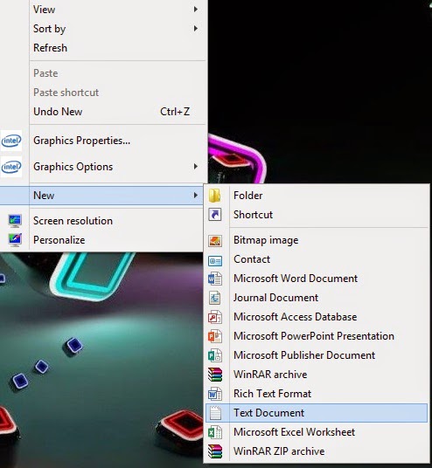The height and width of the screenshot is (468, 432).
Task: Expand the View submenu arrow
Action: (196, 10)
